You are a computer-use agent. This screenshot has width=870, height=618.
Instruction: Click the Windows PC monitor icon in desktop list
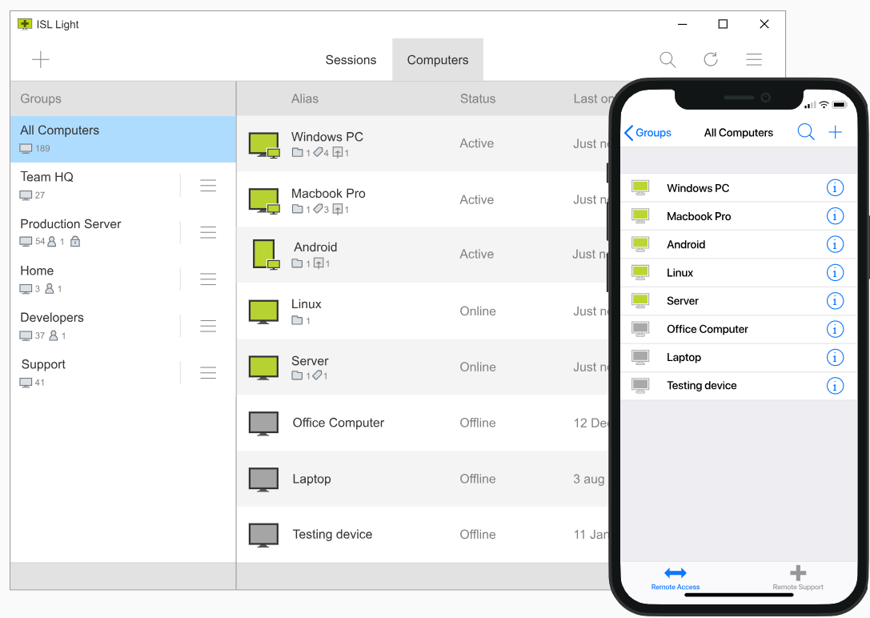tap(264, 145)
